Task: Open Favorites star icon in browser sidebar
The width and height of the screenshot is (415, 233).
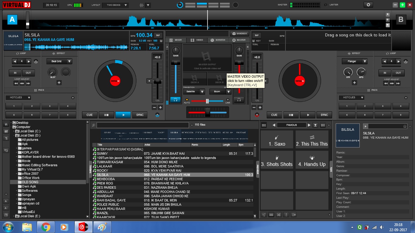Action: 6,124
